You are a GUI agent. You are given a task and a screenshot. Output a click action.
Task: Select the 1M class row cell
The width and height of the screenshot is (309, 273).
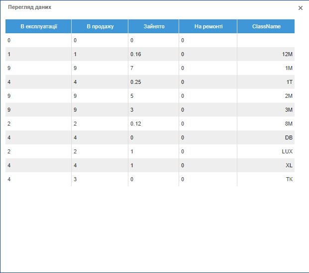(x=289, y=68)
